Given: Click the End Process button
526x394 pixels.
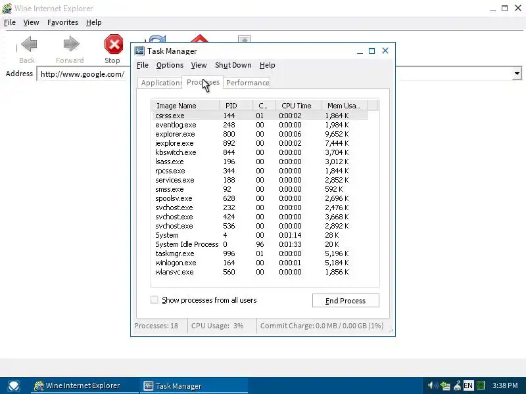Looking at the screenshot, I should tap(346, 301).
